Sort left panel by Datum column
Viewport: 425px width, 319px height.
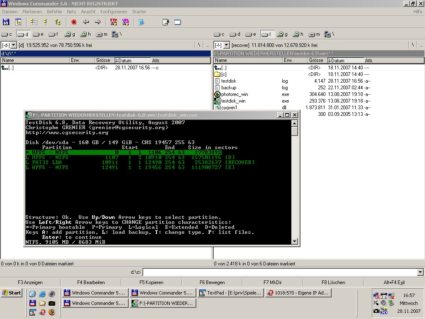132,61
